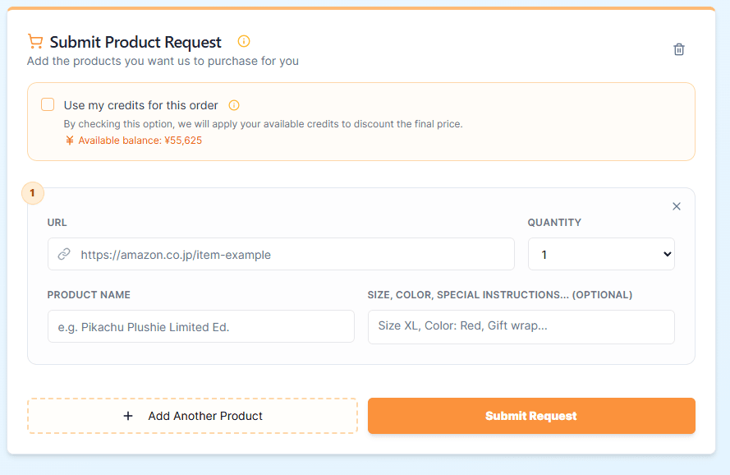Click the orange number 1 product badge
Viewport: 730px width, 475px height.
pyautogui.click(x=32, y=193)
